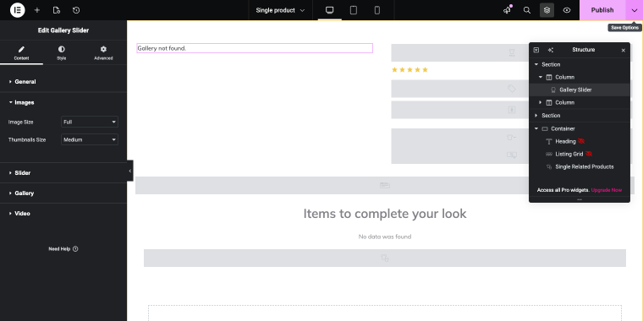Switch to desktop preview mode
This screenshot has height=321, width=643.
tap(330, 10)
